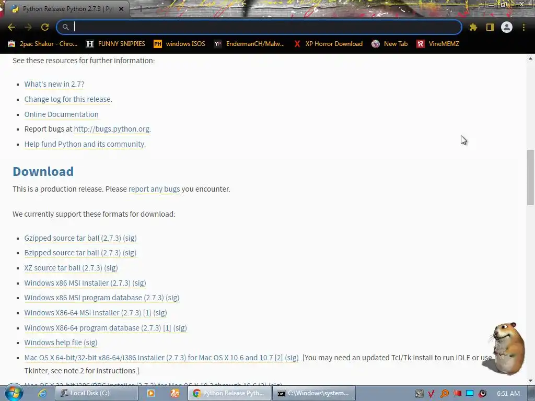Download Bzipped source tar ball (2.7.3)

[72, 253]
